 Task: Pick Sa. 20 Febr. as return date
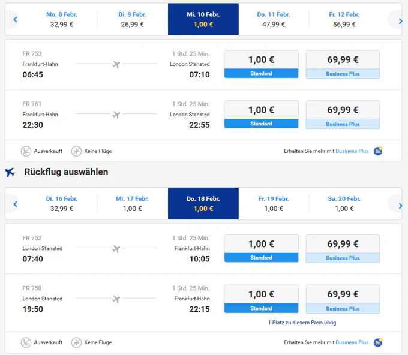point(344,204)
